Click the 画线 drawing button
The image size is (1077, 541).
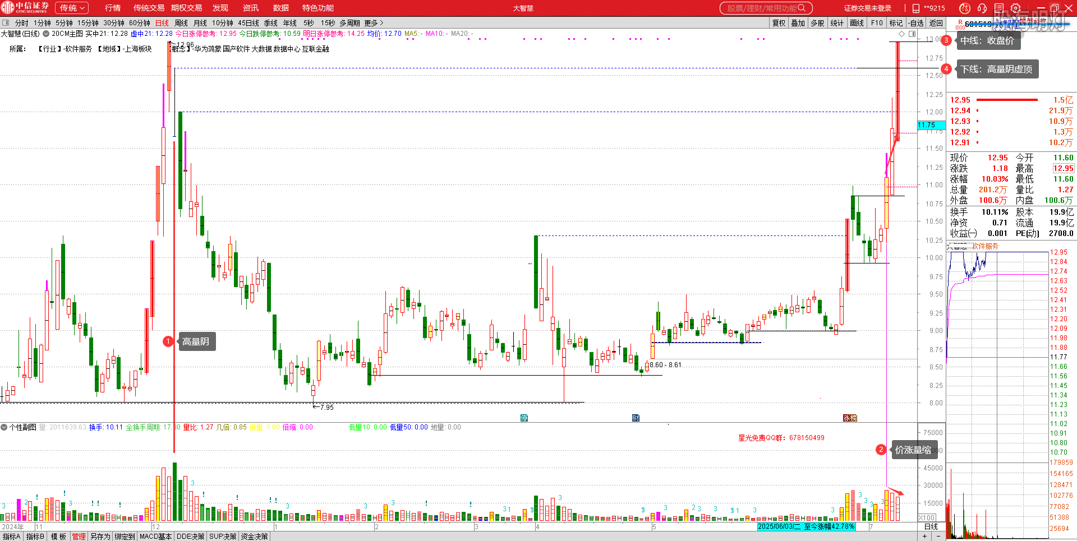857,23
